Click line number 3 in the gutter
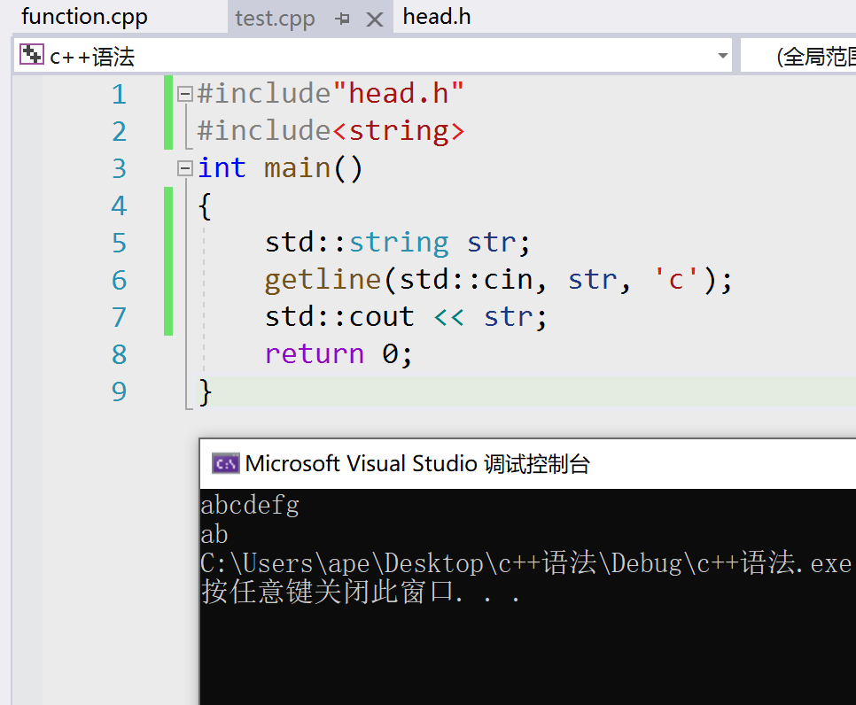Viewport: 856px width, 705px height. [119, 168]
